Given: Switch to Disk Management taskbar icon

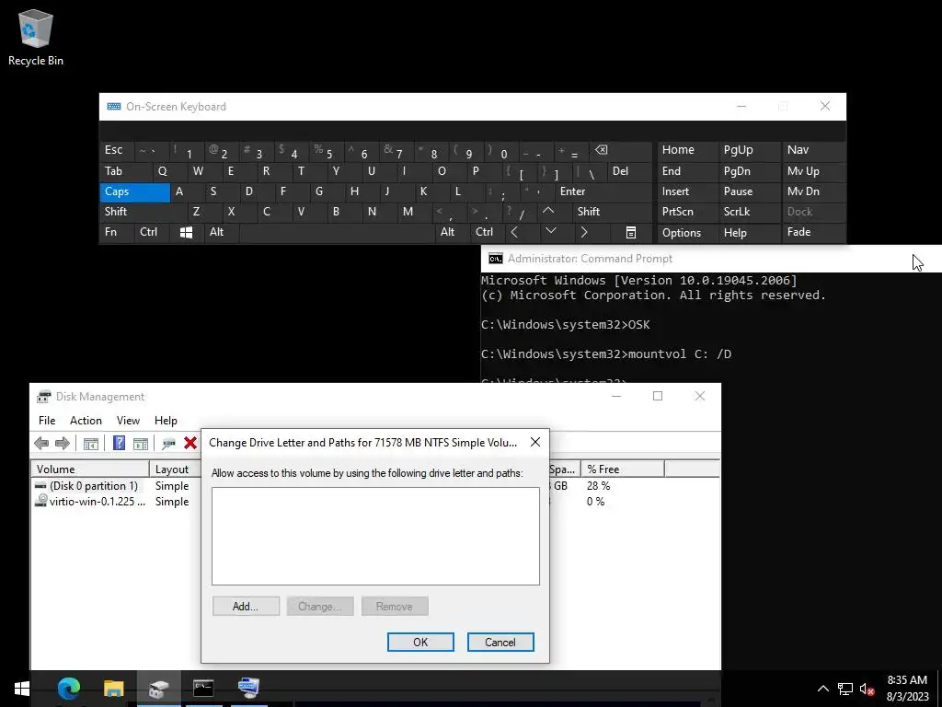Looking at the screenshot, I should click(x=158, y=689).
